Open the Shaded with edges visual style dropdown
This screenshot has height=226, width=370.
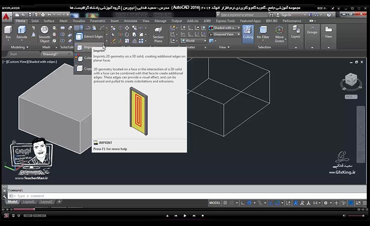coord(224,28)
